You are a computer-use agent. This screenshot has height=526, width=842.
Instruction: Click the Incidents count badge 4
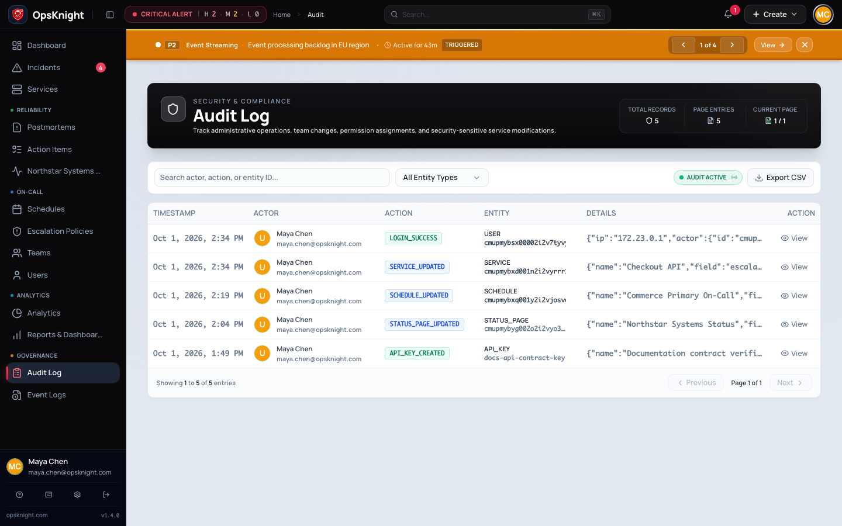coord(101,68)
